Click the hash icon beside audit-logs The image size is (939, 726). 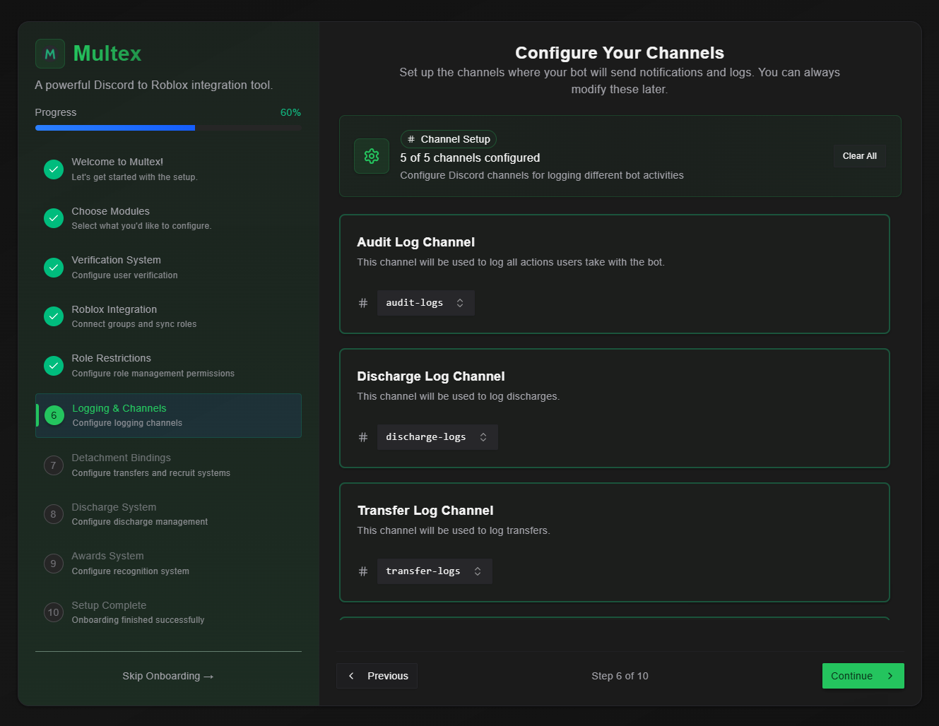tap(363, 303)
